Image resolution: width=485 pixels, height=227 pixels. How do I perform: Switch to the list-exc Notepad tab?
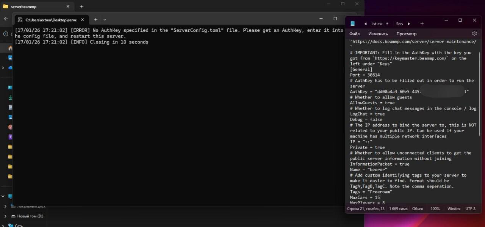tap(377, 24)
